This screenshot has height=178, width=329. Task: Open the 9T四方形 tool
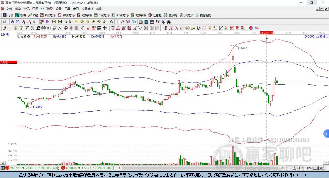tap(120, 15)
